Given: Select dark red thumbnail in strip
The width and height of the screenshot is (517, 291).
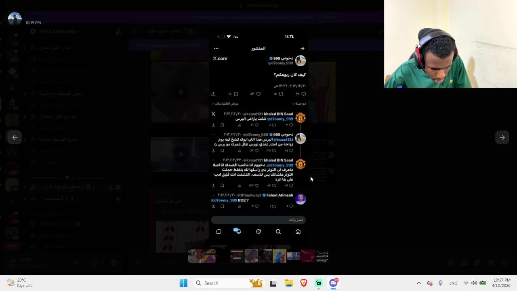Looking at the screenshot, I should pos(307,256).
